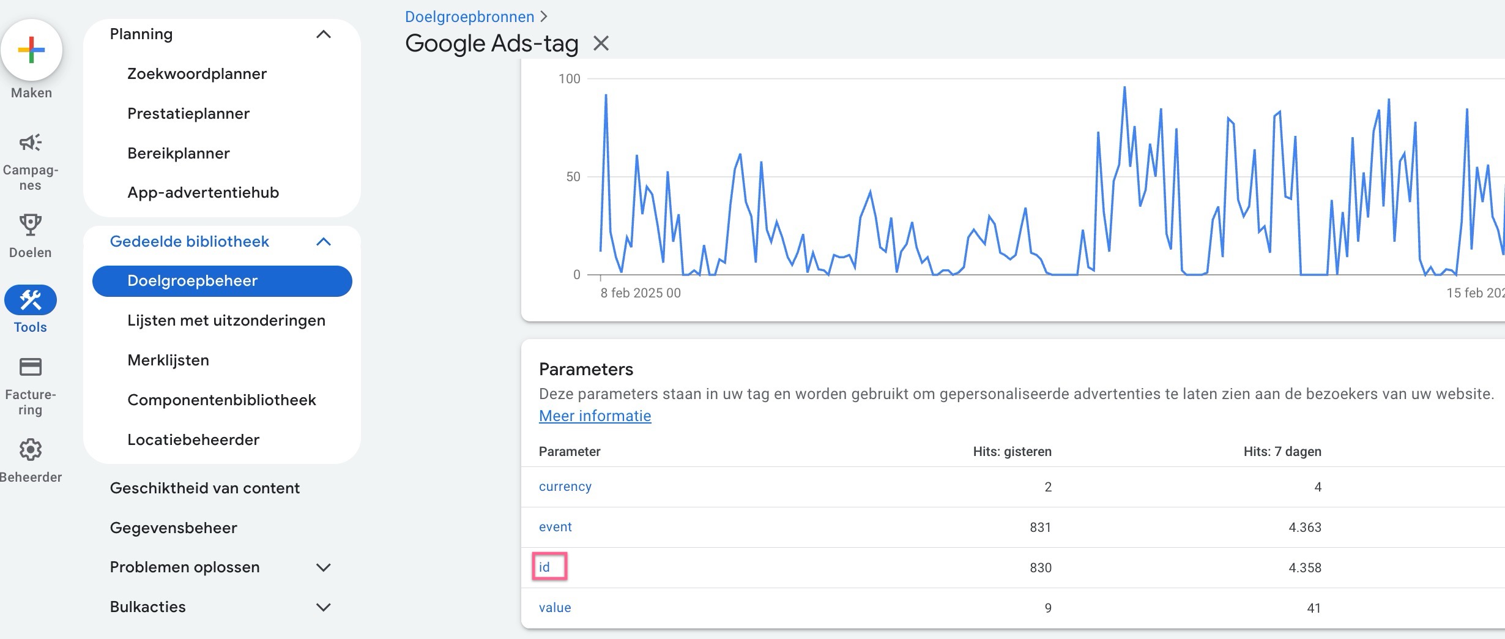Screen dimensions: 1505x639
Task: Click the Doelgroepbronnen breadcrumb link
Action: (x=470, y=17)
